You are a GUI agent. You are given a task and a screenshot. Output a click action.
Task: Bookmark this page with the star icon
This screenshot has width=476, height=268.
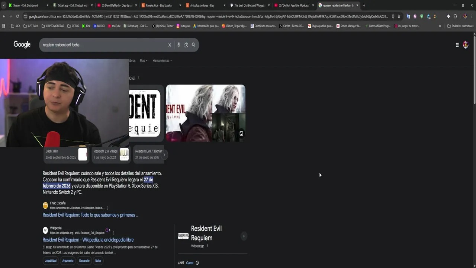point(399,16)
